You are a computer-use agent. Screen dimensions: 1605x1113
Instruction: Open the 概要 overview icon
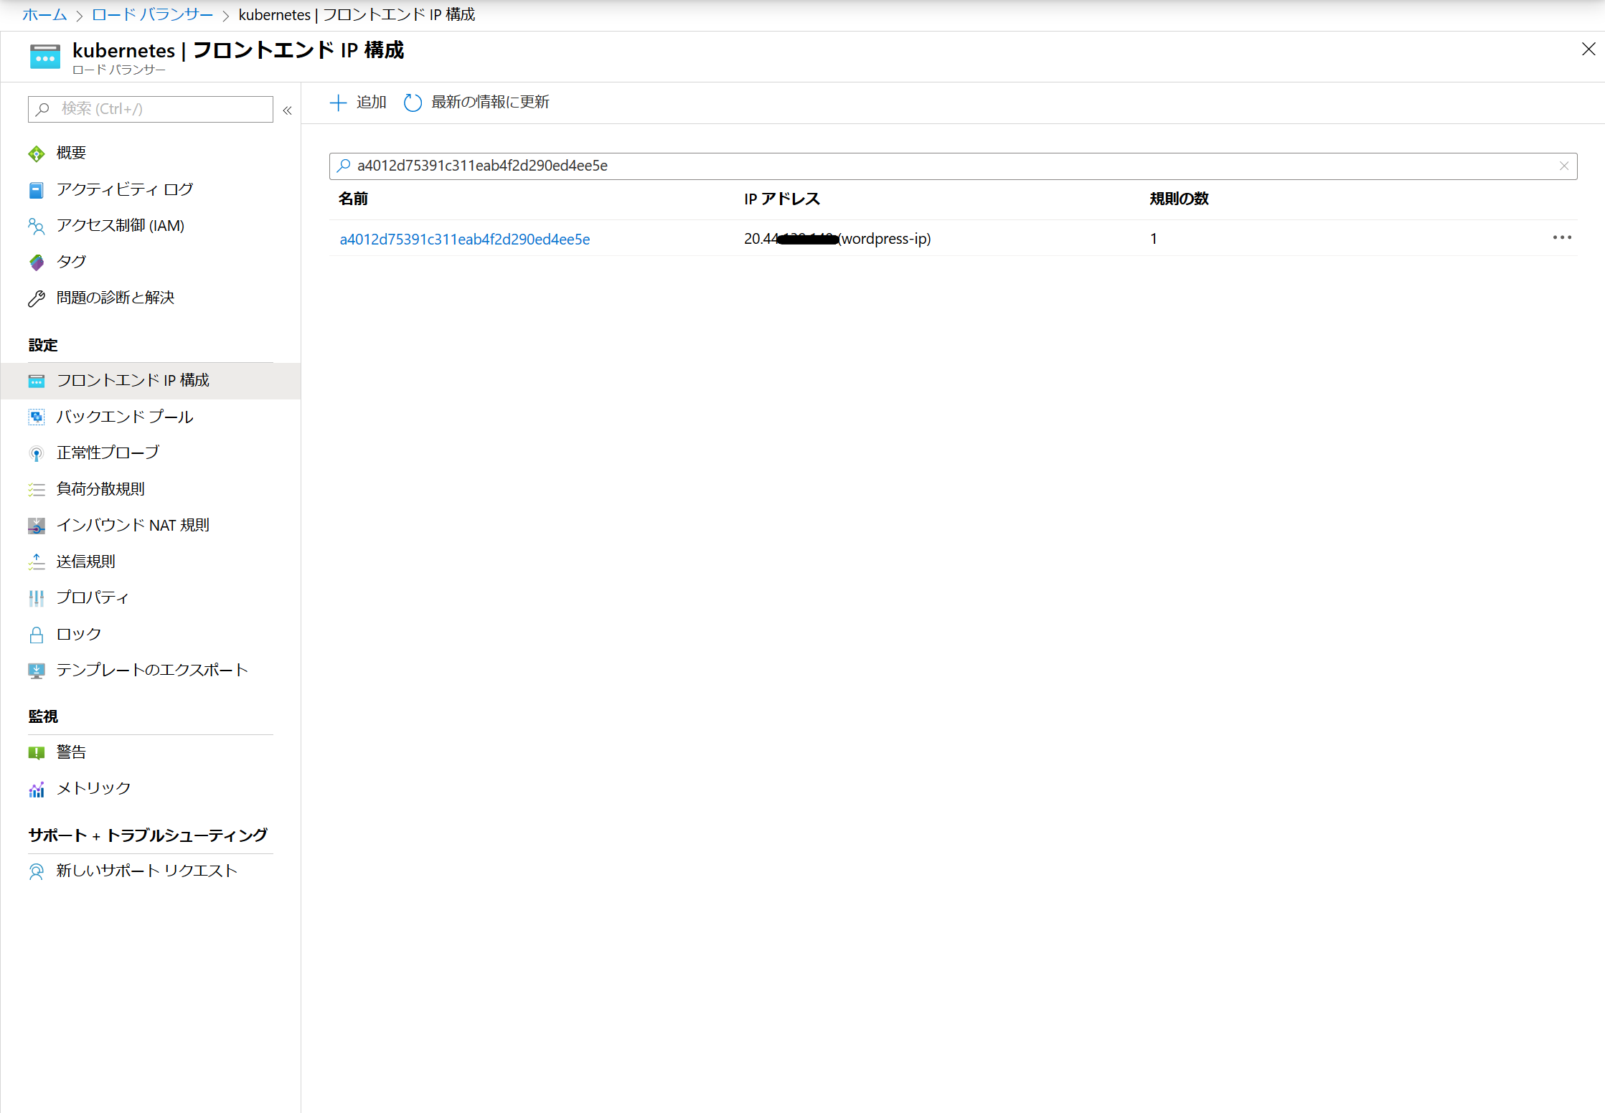pos(37,153)
